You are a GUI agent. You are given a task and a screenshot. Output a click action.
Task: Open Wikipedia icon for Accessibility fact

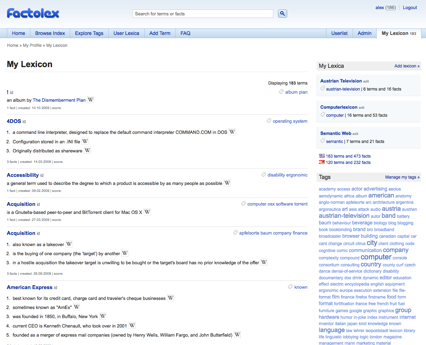pos(227,183)
